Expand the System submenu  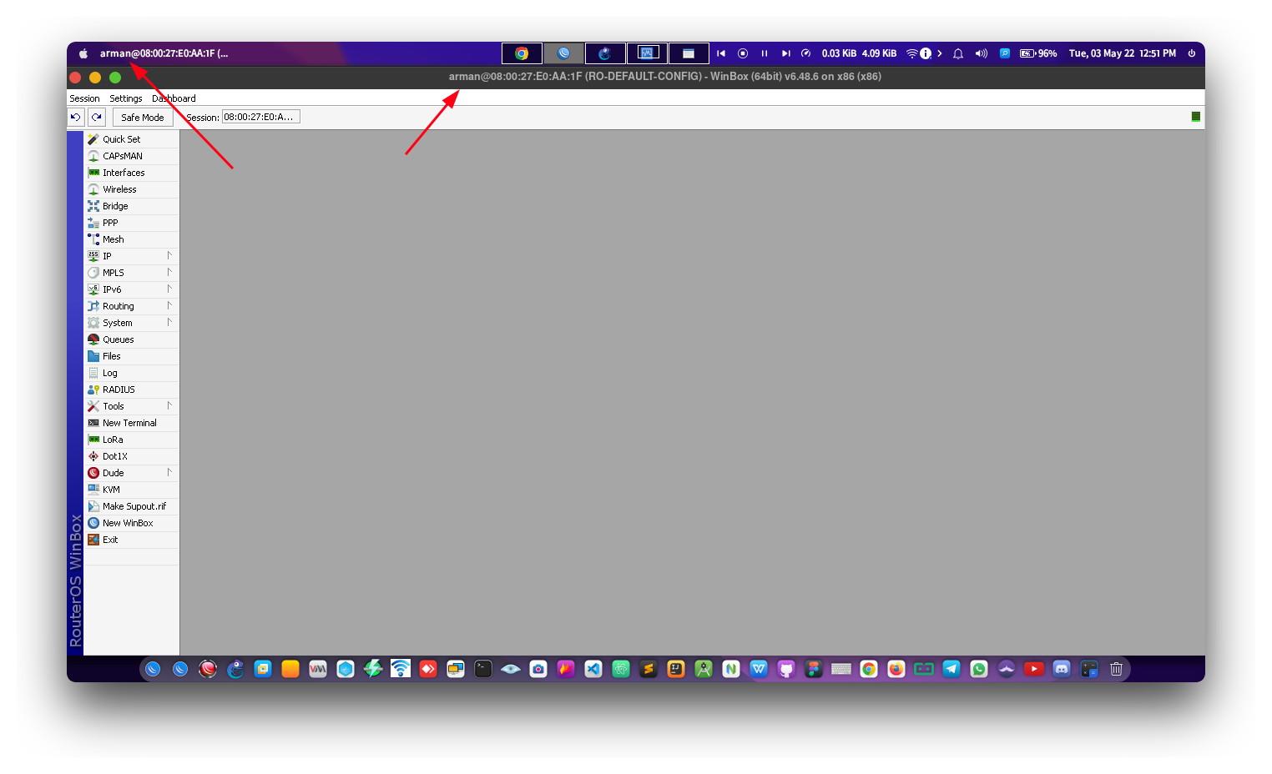pyautogui.click(x=116, y=322)
